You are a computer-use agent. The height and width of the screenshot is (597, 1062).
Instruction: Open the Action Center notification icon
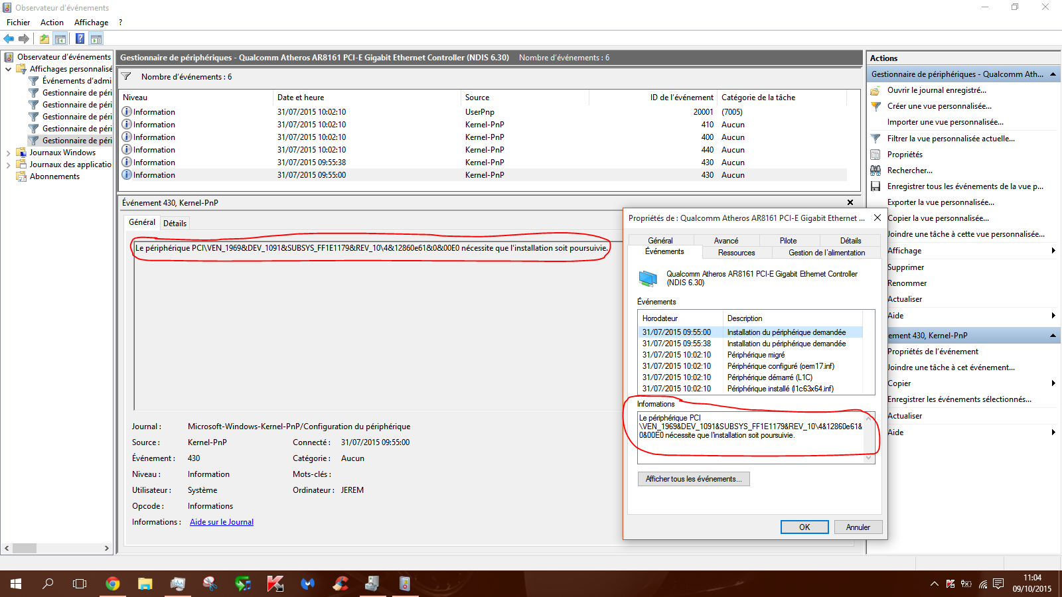(998, 584)
